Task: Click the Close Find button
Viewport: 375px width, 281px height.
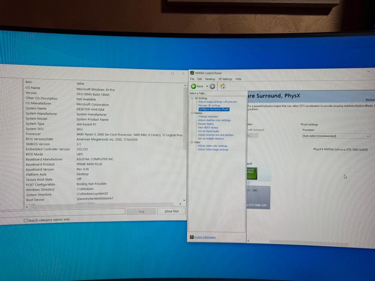Action: [172, 211]
